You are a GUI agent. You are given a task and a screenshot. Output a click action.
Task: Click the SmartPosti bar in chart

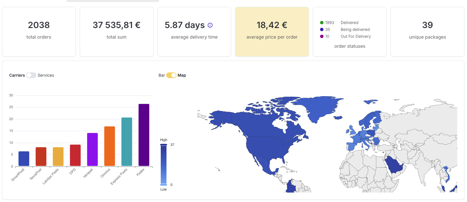click(24, 159)
